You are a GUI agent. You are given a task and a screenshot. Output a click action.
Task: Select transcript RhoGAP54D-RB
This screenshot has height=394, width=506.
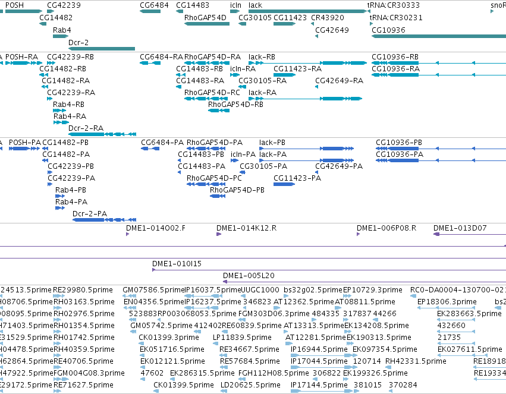coord(219,111)
